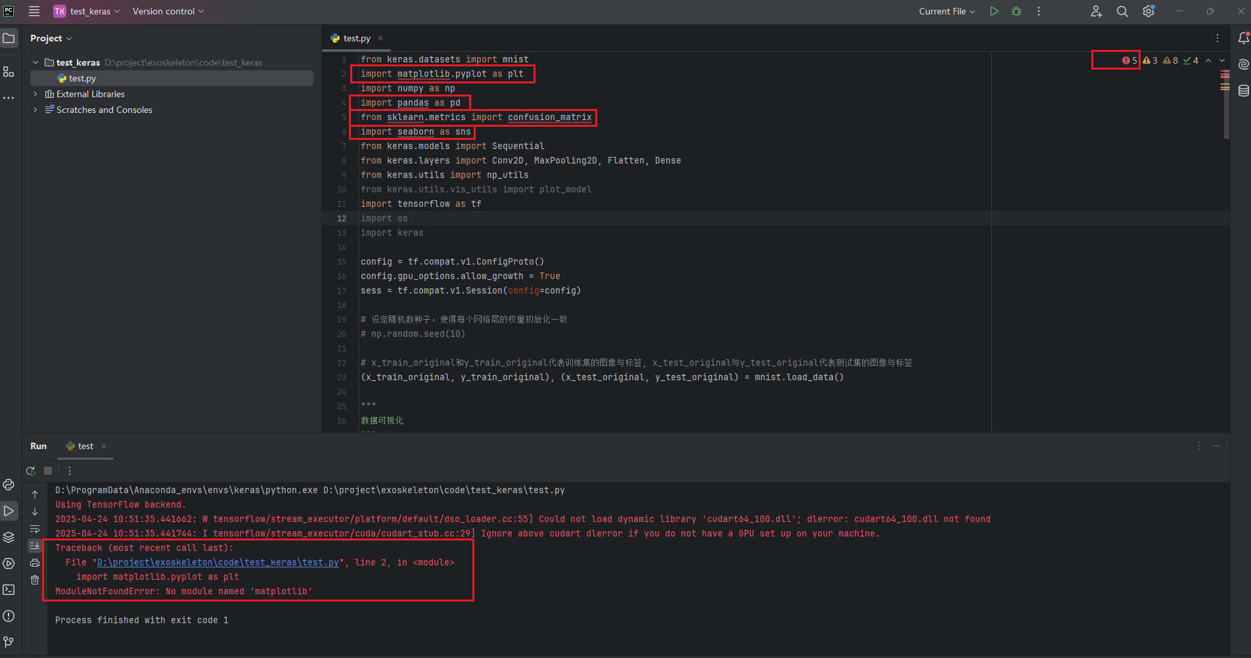
Task: Open the Project view dropdown
Action: [51, 38]
